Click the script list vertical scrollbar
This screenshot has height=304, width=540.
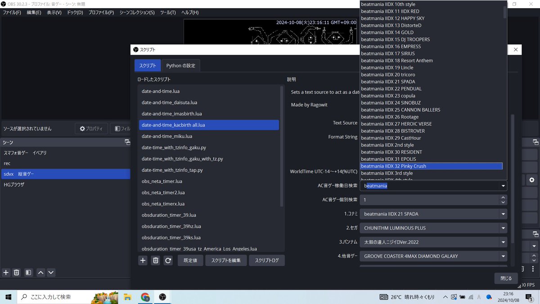(282, 146)
